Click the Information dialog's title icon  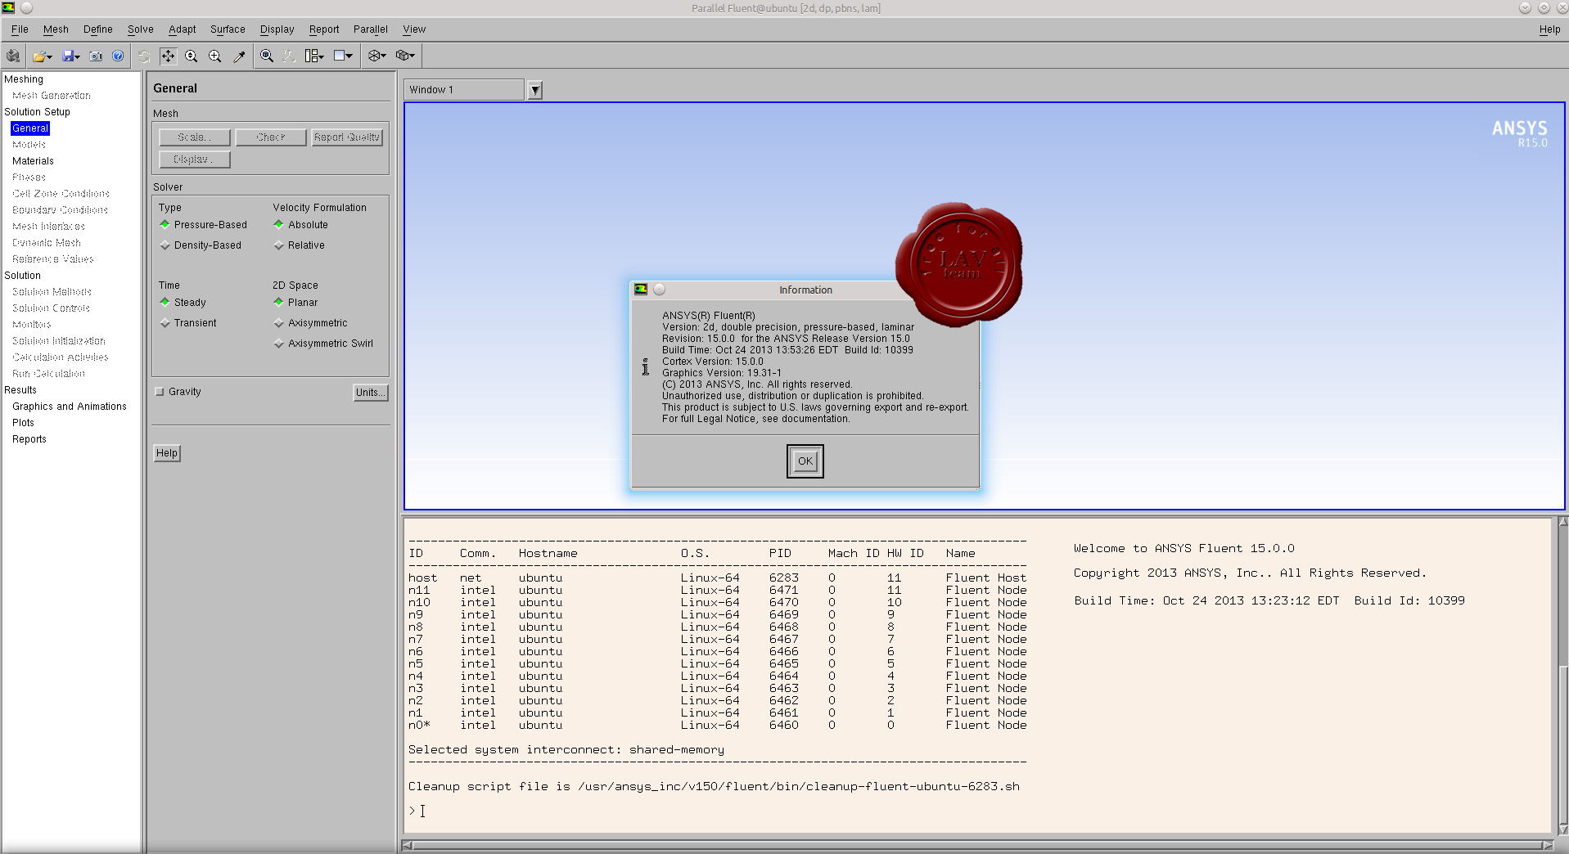641,290
